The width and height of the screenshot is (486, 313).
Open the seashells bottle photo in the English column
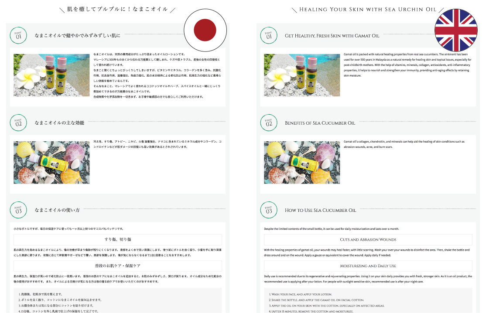302,163
